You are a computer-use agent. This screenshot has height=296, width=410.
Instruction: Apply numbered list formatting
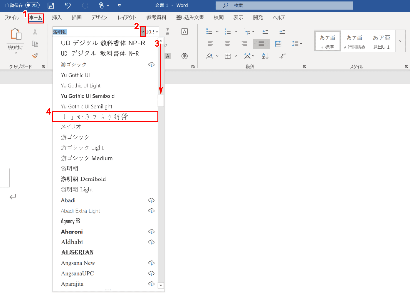pos(228,31)
